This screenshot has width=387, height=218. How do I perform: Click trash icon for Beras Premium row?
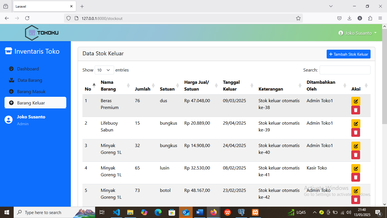[x=356, y=110]
